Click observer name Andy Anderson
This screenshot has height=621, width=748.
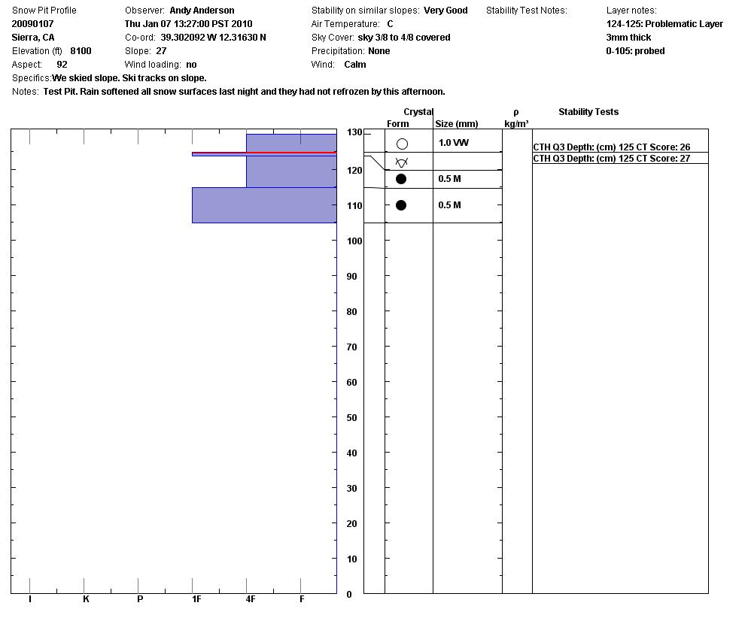[x=202, y=11]
